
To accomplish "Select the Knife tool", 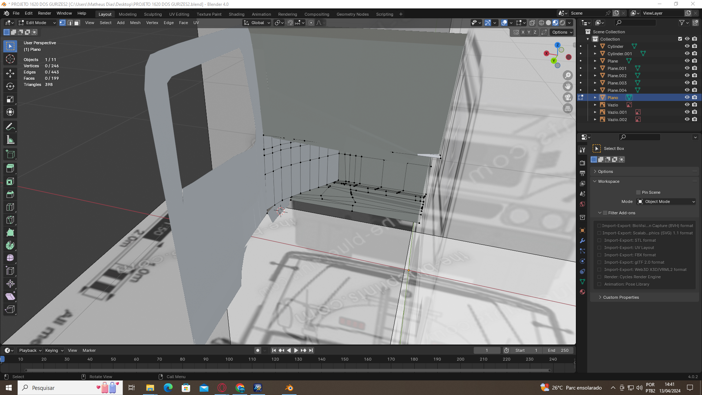I will click(x=10, y=220).
